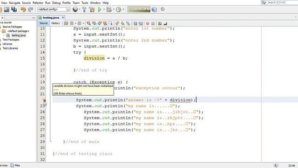
Task: Click the Redo arrow icon
Action: (30, 9)
